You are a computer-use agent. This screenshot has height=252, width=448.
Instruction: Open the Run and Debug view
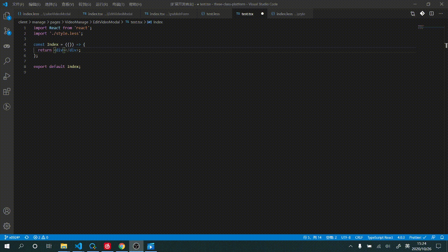click(x=7, y=76)
